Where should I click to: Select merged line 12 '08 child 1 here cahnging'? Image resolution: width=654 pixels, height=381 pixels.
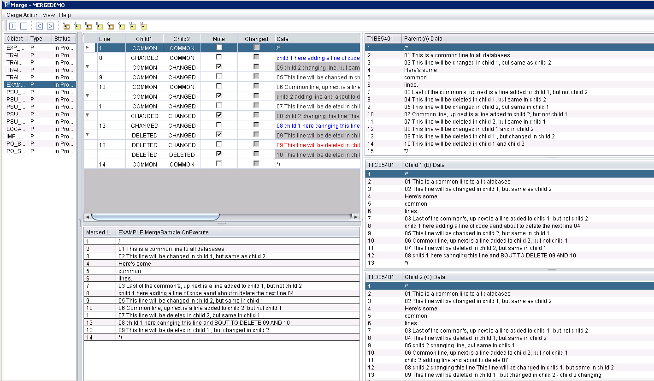click(222, 323)
